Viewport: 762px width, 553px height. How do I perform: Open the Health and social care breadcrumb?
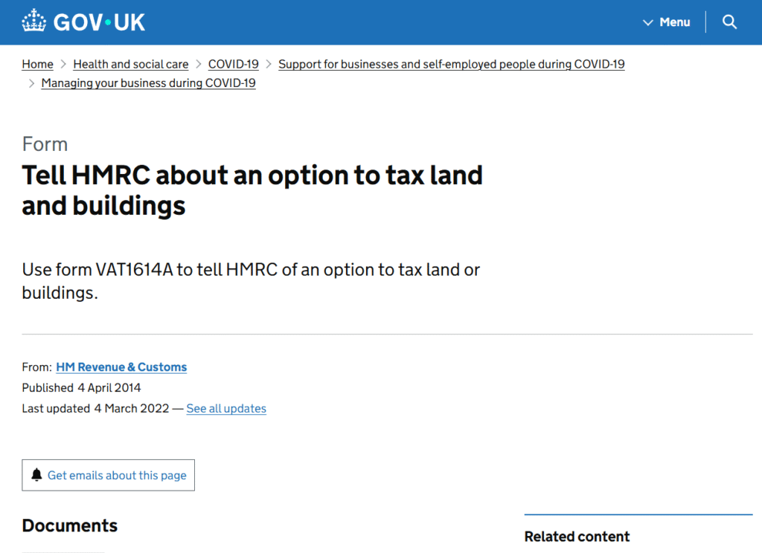(x=131, y=64)
